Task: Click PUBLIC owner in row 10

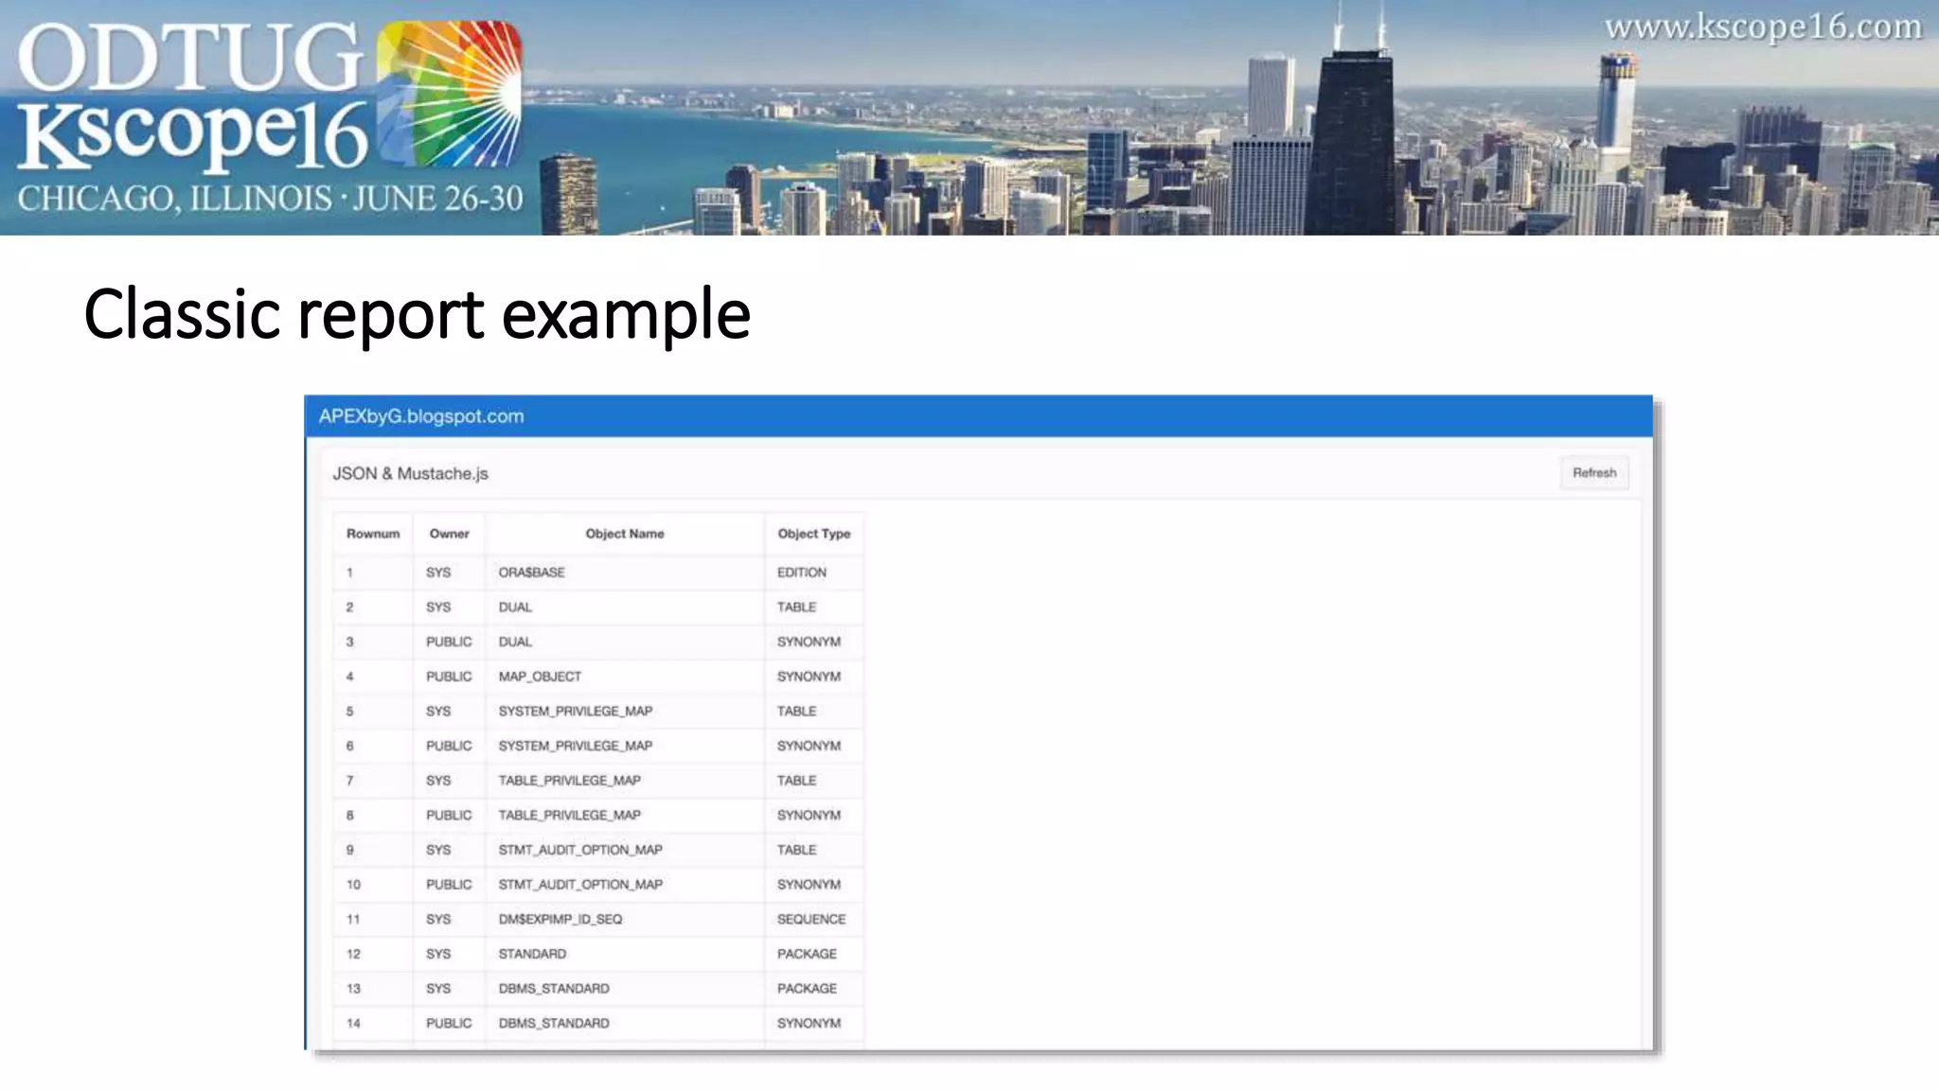Action: (449, 885)
